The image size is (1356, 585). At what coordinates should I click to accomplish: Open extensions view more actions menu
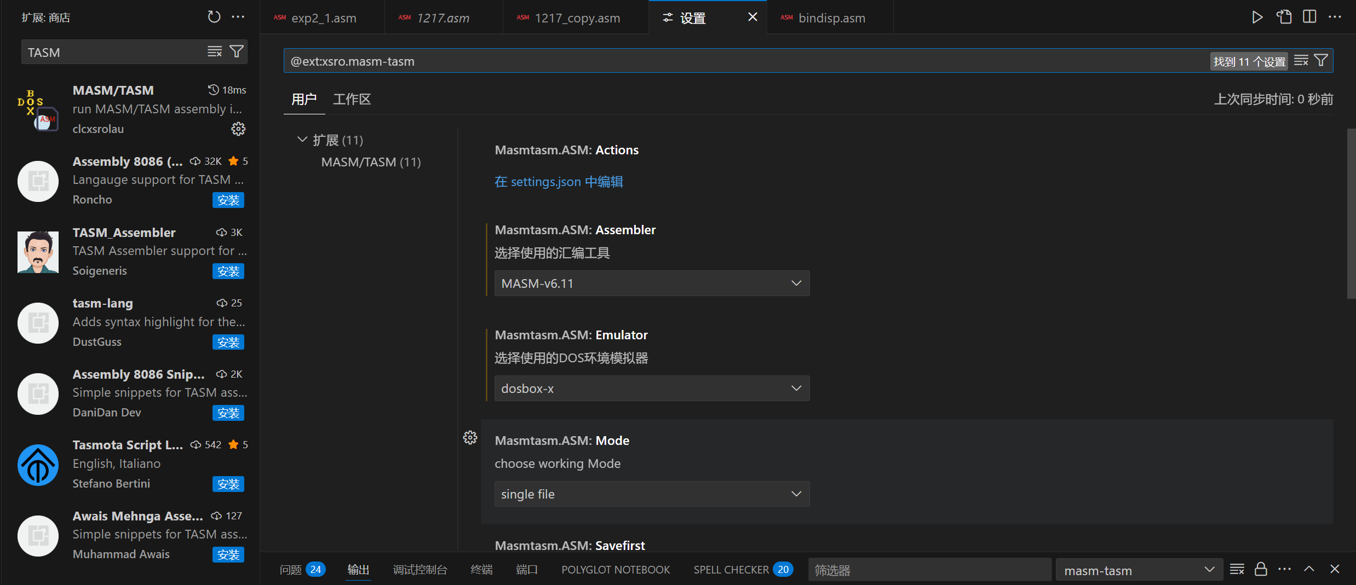[x=238, y=17]
